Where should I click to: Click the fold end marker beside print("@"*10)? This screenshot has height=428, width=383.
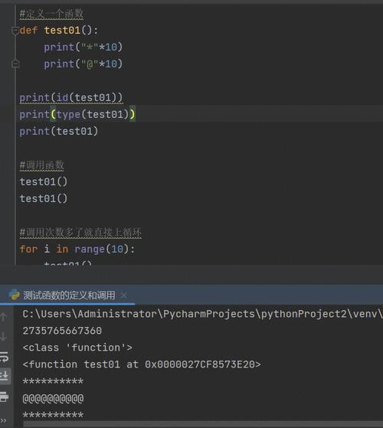click(x=15, y=64)
